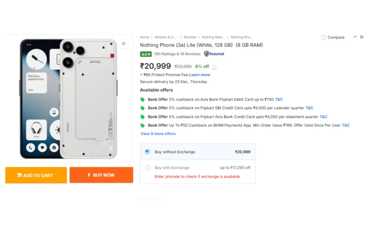Click the Flipkart Assured badge
The image size is (372, 248).
[214, 54]
